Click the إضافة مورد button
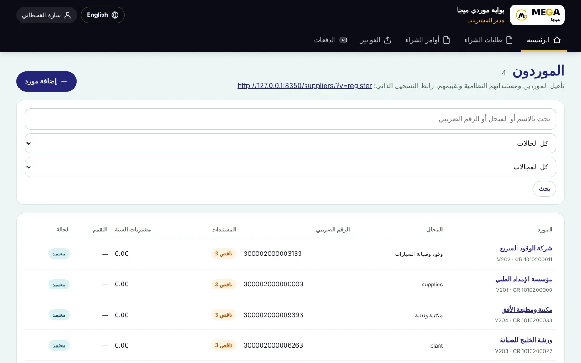Screen dimensions: 581x363 [46, 82]
